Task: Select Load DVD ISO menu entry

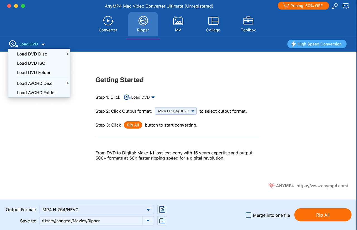Action: (39, 63)
